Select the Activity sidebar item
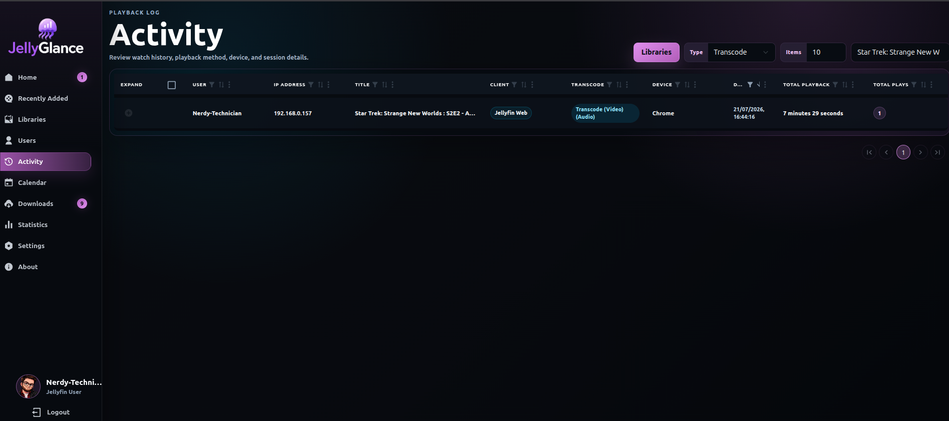Image resolution: width=949 pixels, height=421 pixels. pos(46,161)
